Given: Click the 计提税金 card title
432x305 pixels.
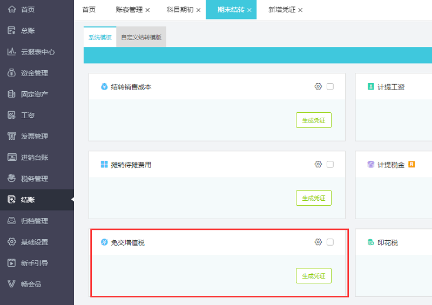Looking at the screenshot, I should 390,165.
